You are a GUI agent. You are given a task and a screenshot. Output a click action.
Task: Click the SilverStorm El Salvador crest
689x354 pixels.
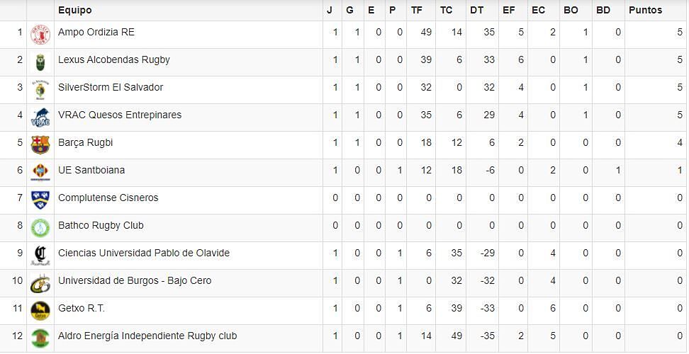coord(40,89)
